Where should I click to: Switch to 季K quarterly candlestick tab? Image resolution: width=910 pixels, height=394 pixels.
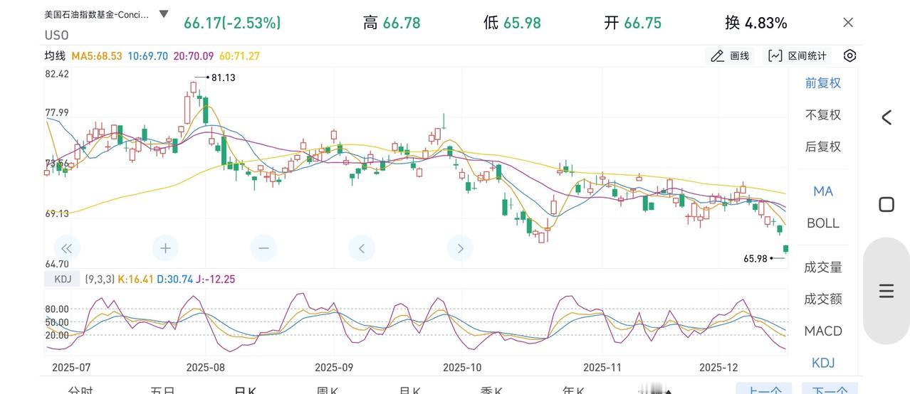click(491, 390)
